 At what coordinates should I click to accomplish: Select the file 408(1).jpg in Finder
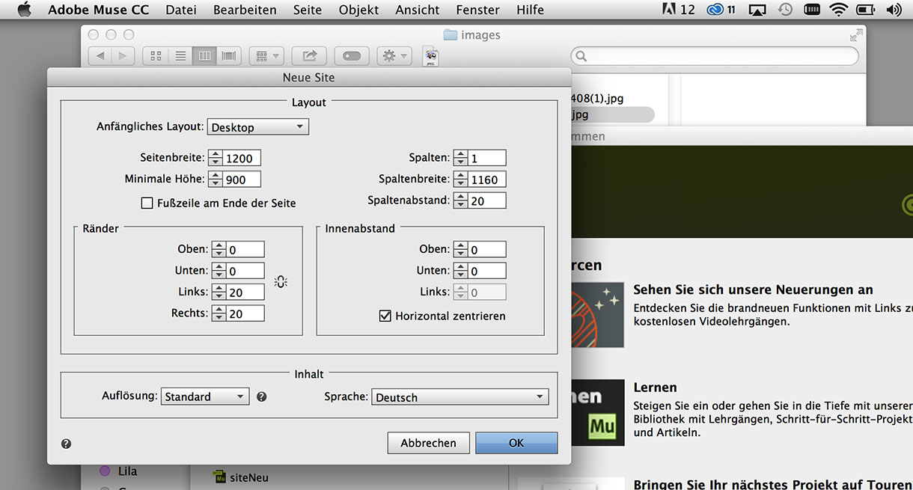[x=598, y=98]
